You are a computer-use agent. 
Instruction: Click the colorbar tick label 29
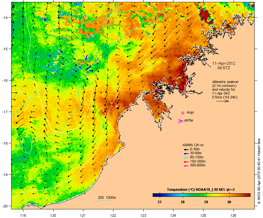tap(206, 202)
